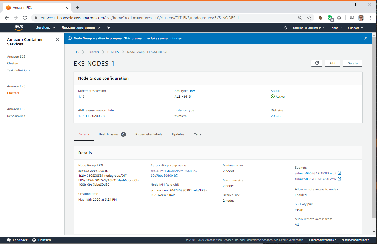Screen dimensions: 377x244
Task: Click the Delete button
Action: pyautogui.click(x=352, y=63)
